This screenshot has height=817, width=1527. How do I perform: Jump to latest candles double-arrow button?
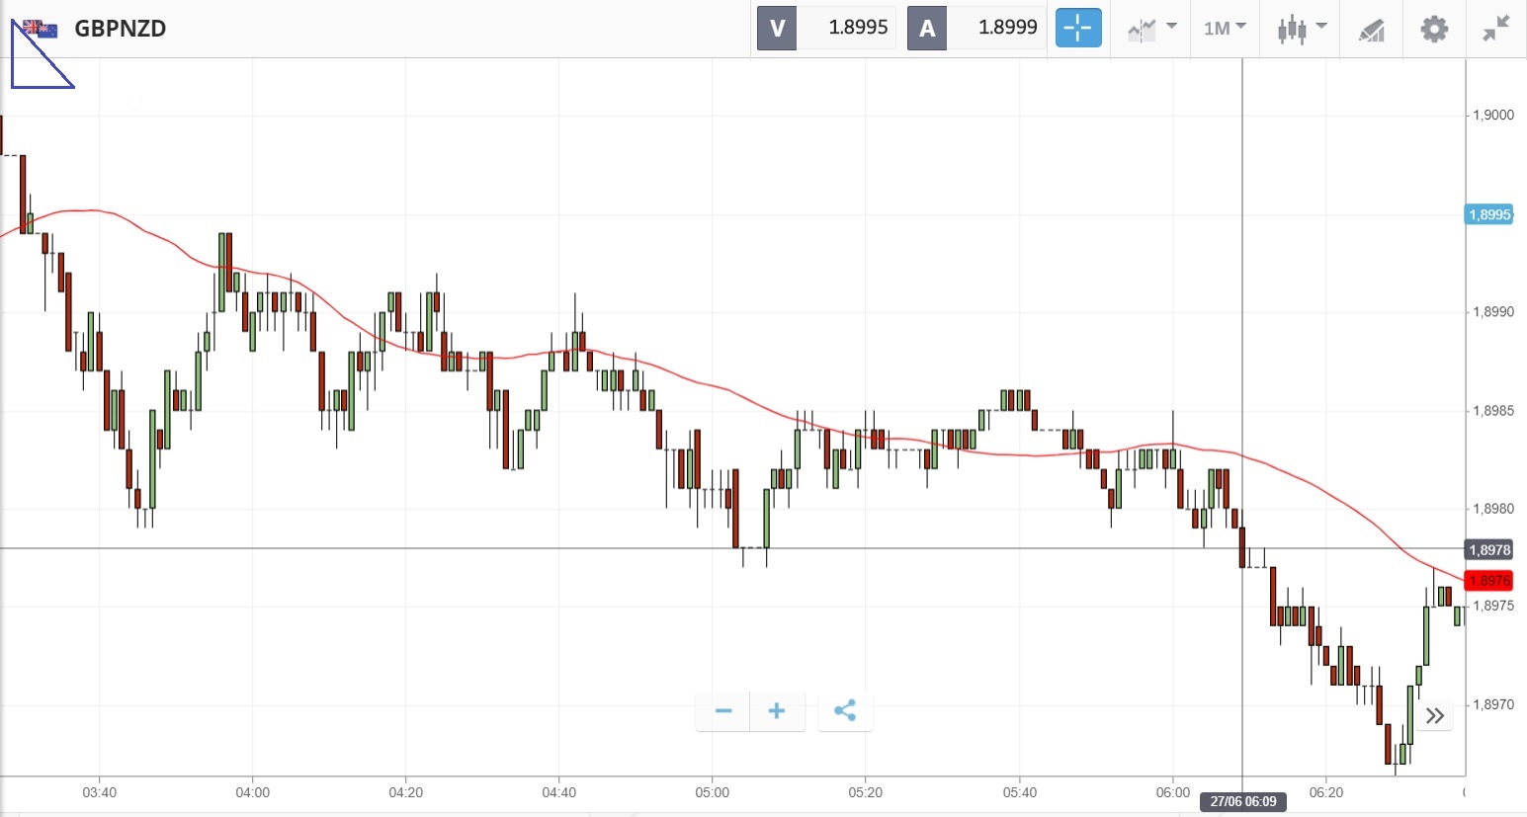[1435, 715]
